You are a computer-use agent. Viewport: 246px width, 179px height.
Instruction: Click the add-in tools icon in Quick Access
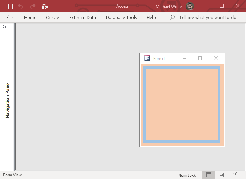pos(45,7)
